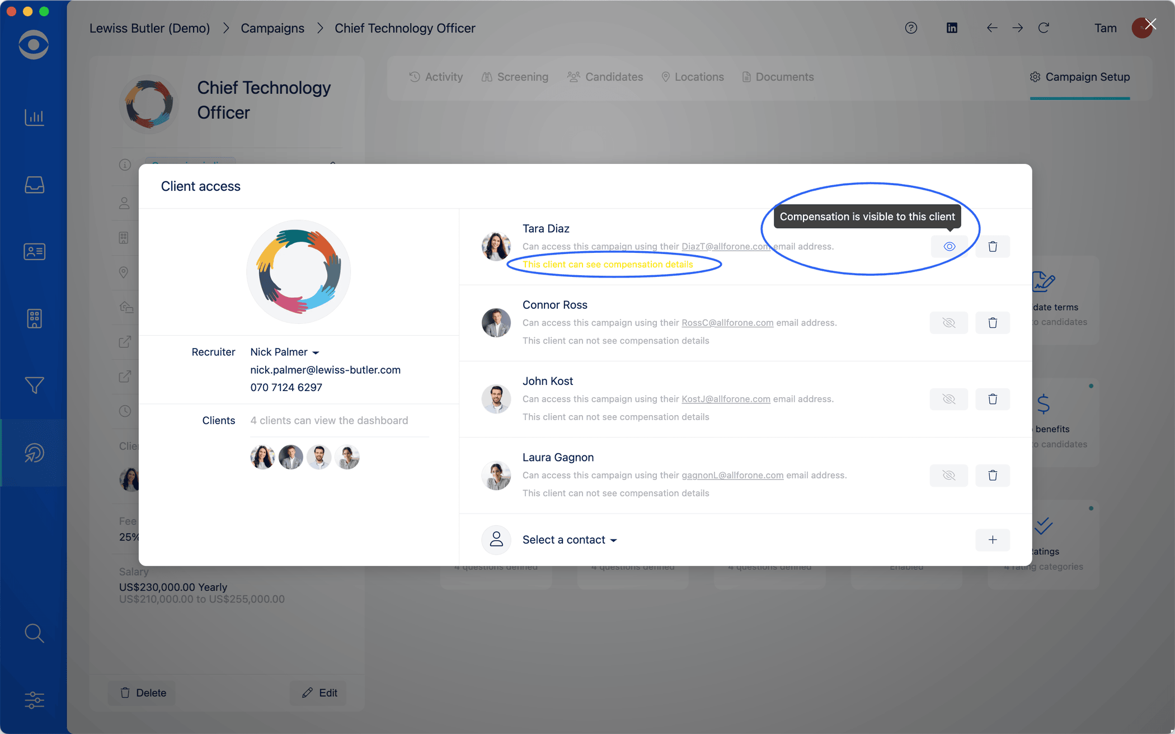Open the inbox tray sidebar icon
The height and width of the screenshot is (734, 1175).
[34, 185]
